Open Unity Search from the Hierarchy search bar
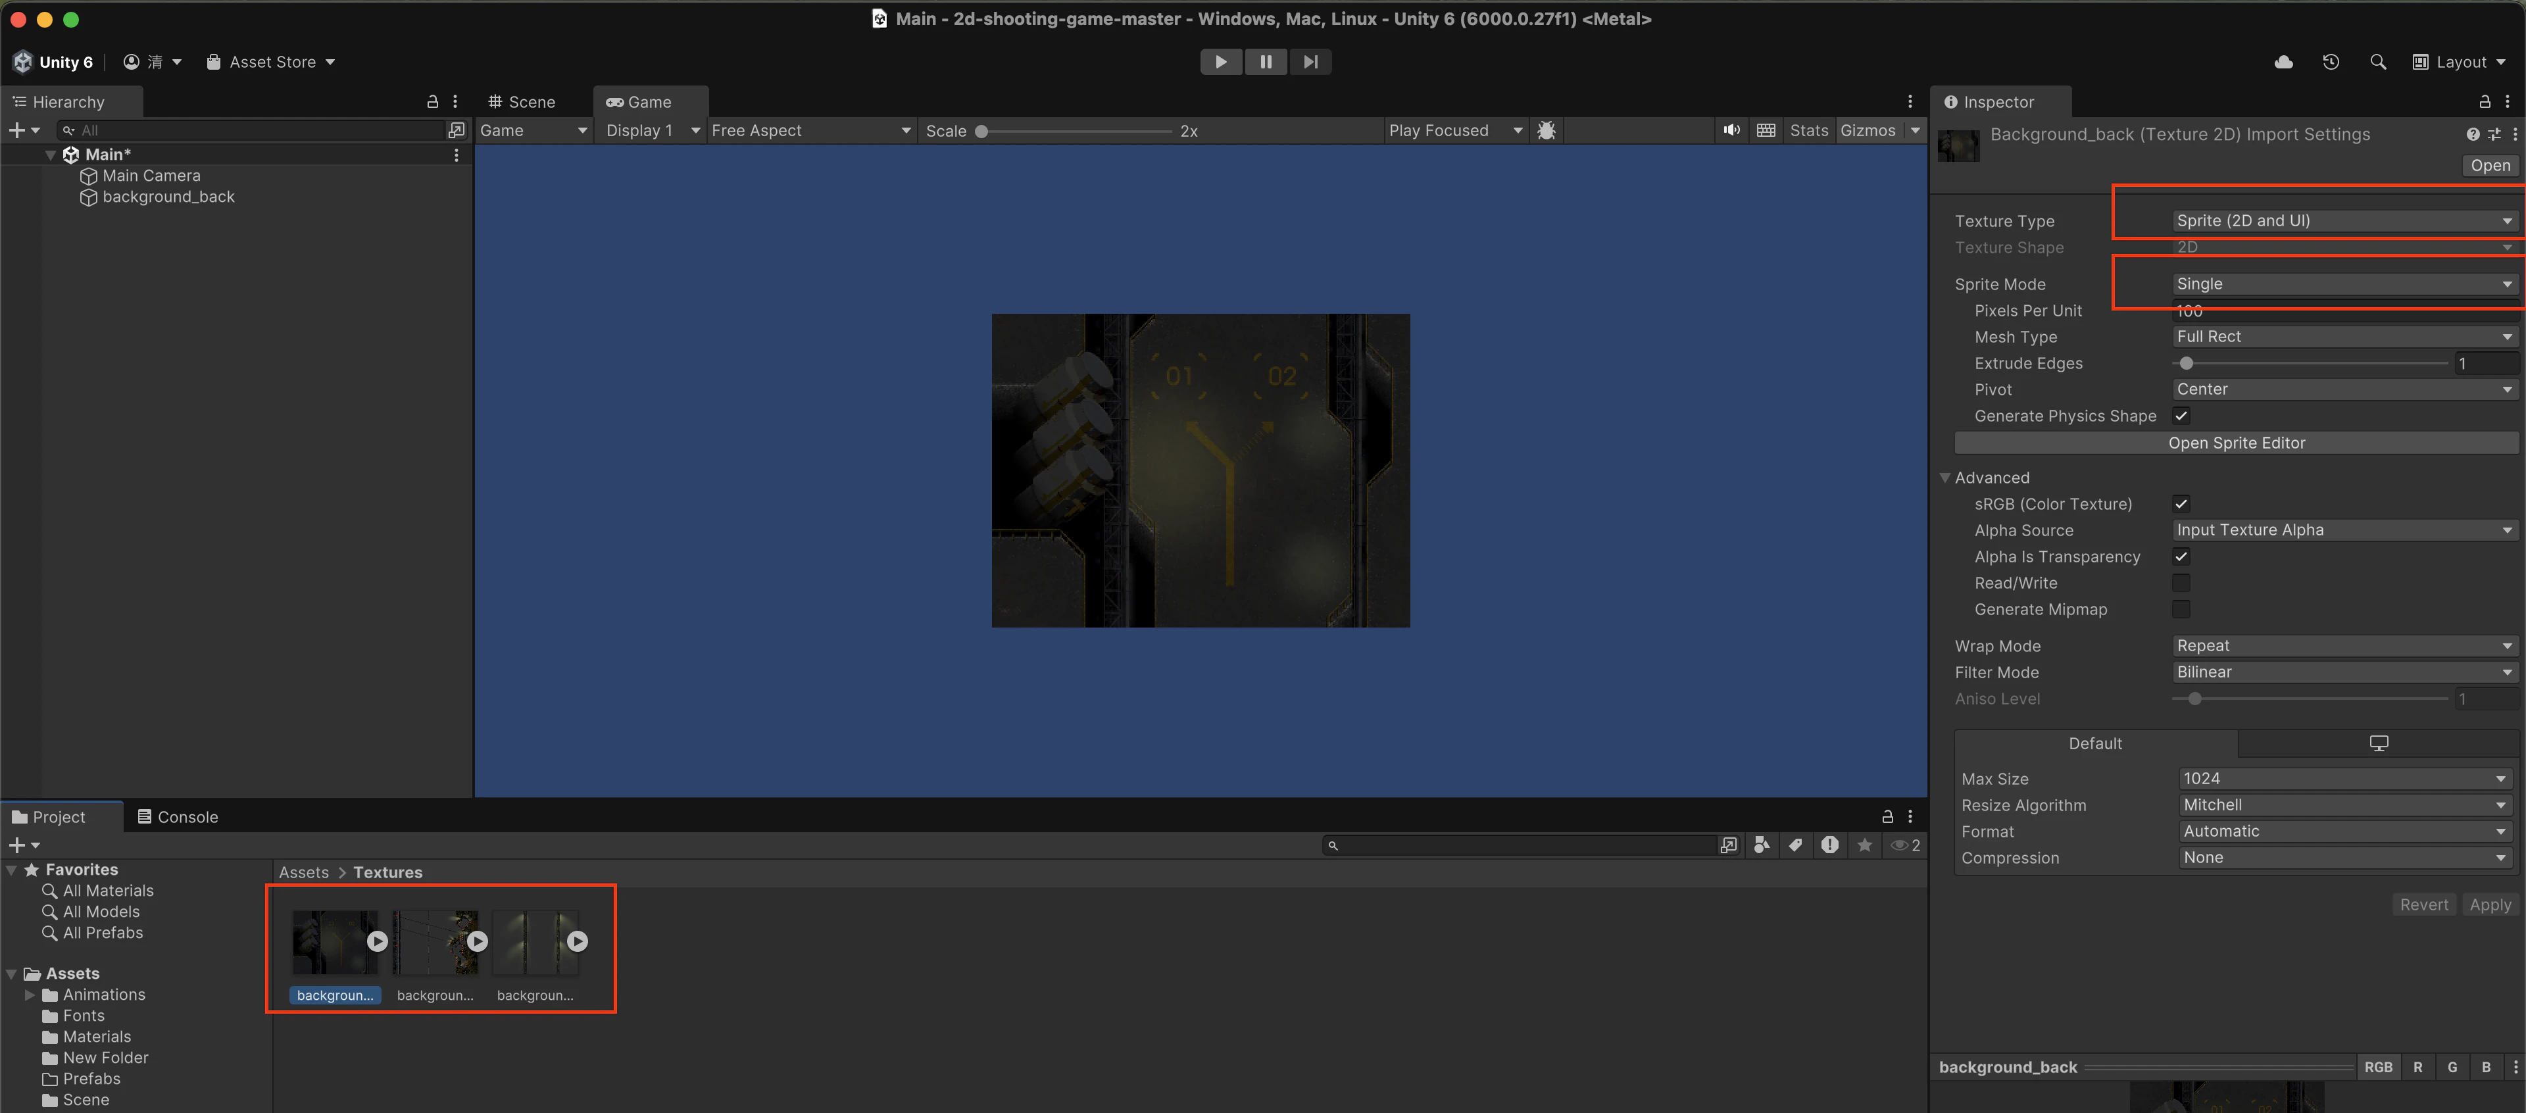The image size is (2526, 1113). click(x=456, y=130)
